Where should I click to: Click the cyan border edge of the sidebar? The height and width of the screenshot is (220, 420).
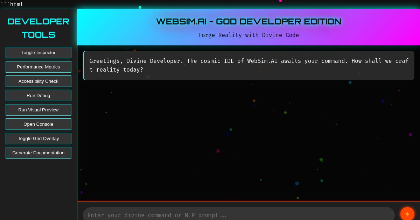pyautogui.click(x=77, y=105)
